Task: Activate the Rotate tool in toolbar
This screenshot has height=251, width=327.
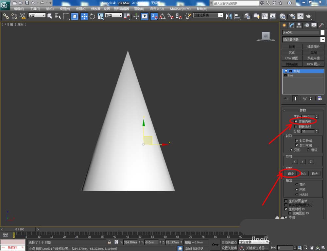Action: [x=92, y=16]
